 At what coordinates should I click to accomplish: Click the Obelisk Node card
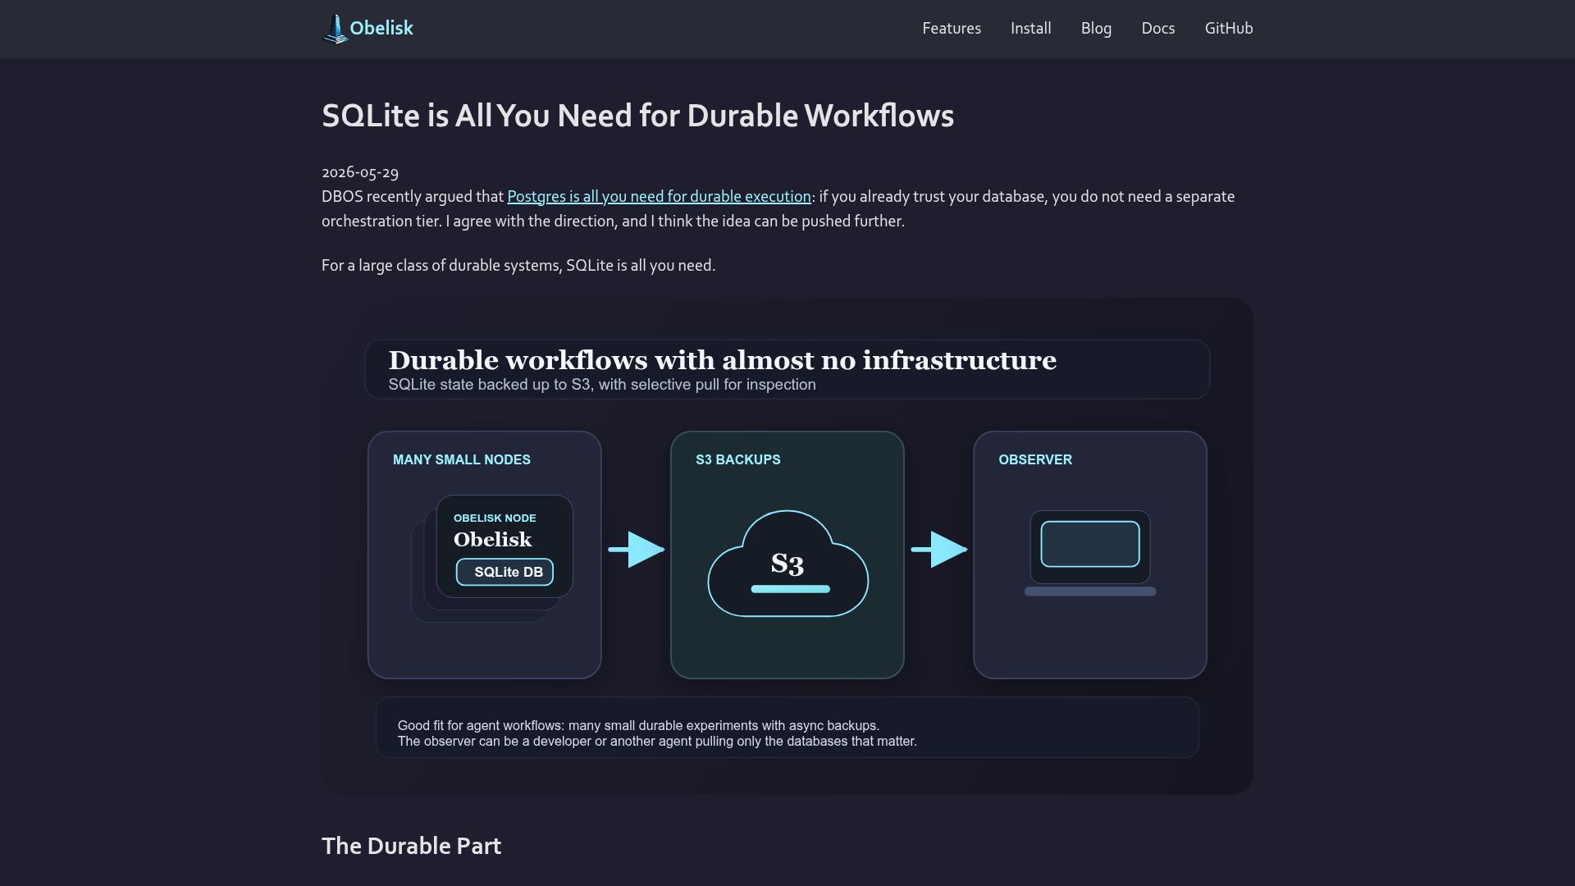(504, 546)
